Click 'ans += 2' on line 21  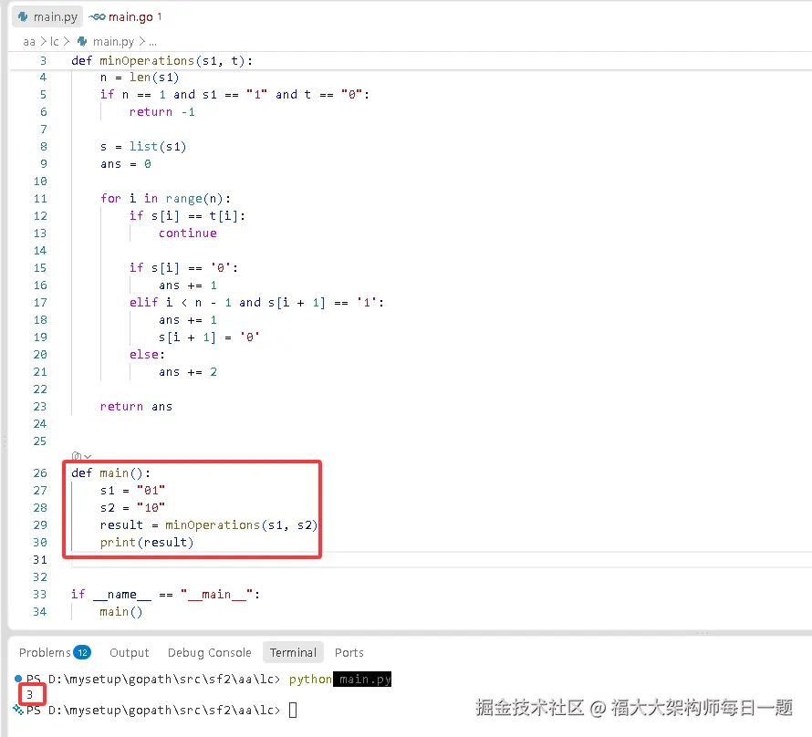click(188, 372)
